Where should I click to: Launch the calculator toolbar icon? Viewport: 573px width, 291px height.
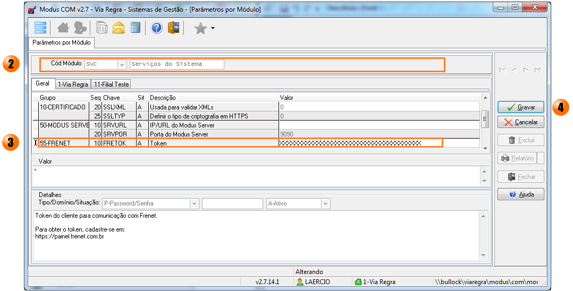tap(136, 28)
